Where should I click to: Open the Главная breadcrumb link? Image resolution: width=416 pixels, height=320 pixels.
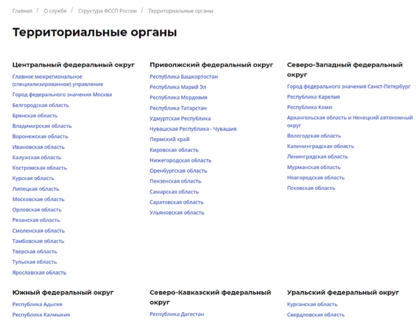tap(23, 11)
